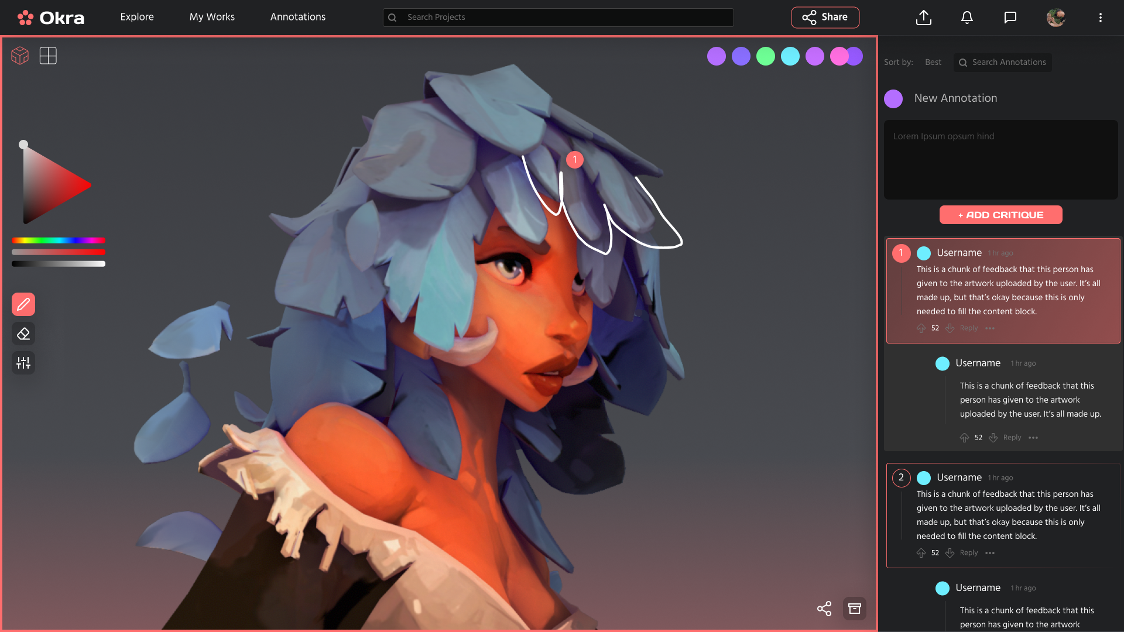Click the new annotation text area

tap(1001, 160)
